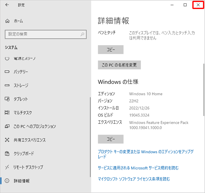Screen dimensions: 205x193
Task: Open ストレージ settings page
Action: point(21,85)
